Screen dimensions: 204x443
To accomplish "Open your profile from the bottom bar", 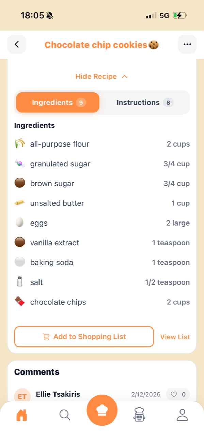I will pos(182,415).
